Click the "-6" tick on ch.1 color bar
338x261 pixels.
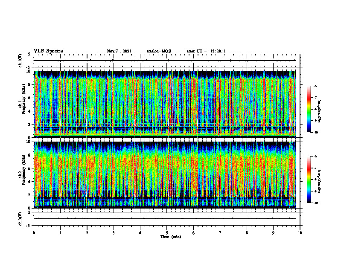(315, 86)
